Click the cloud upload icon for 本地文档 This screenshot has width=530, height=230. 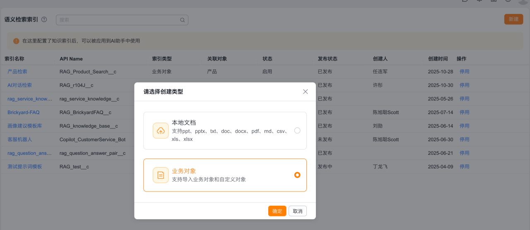[x=161, y=130]
